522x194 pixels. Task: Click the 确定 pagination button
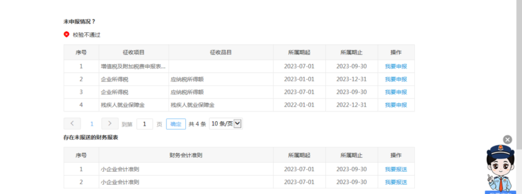176,124
